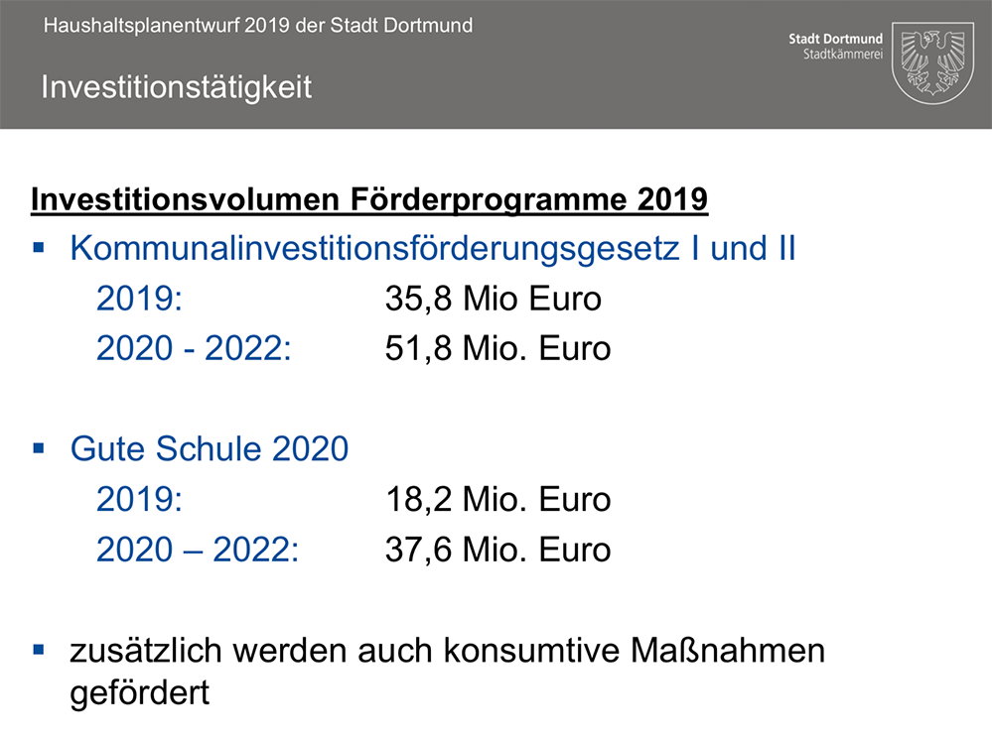This screenshot has height=740, width=992.
Task: Click the header 'Haushaltsplanentwurf 2019 der Stadt Dortmund'
Action: [x=258, y=26]
